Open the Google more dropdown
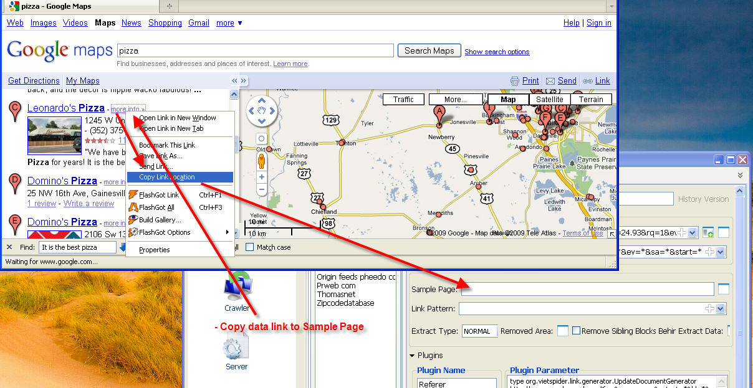The height and width of the screenshot is (388, 753). (x=229, y=23)
